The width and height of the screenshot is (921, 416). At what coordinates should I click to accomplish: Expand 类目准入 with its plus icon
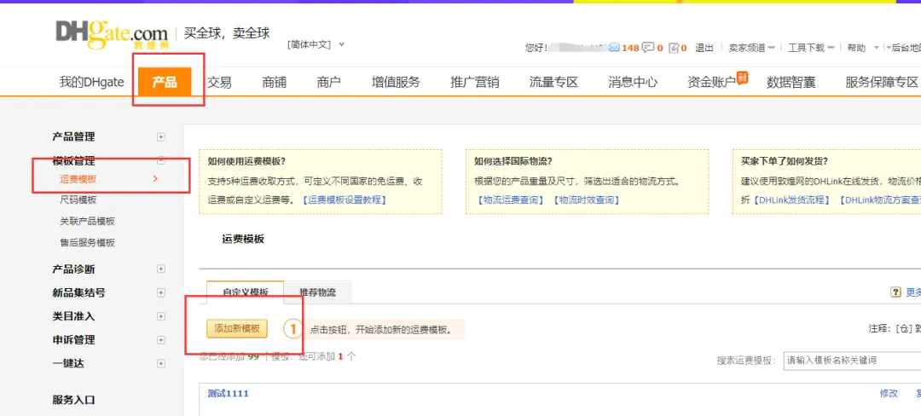[161, 315]
